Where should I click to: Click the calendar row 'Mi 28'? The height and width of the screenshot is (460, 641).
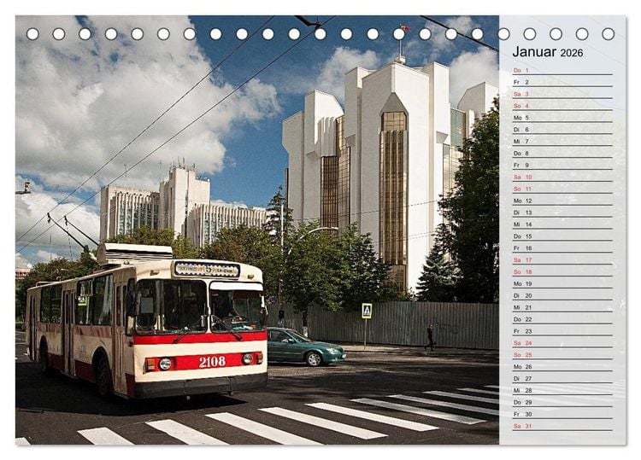pyautogui.click(x=562, y=390)
